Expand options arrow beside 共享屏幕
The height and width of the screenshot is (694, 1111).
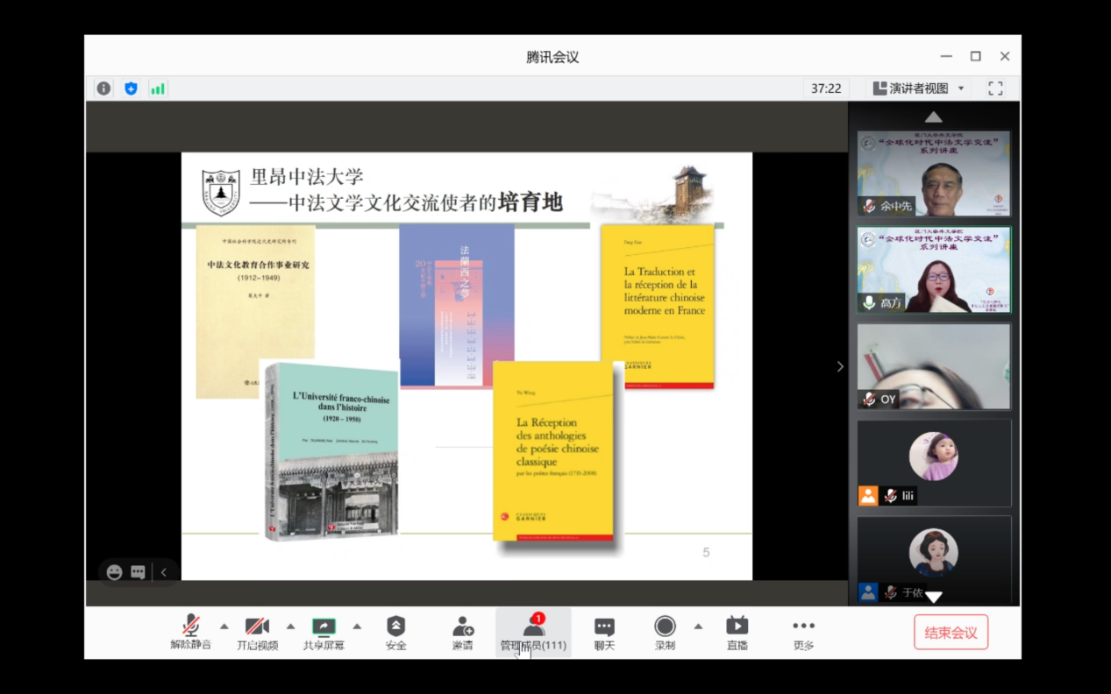click(x=357, y=627)
